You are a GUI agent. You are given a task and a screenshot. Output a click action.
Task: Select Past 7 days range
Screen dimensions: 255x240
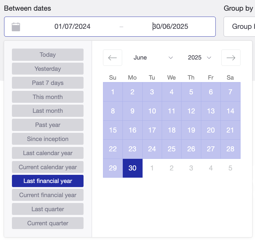[x=48, y=83]
